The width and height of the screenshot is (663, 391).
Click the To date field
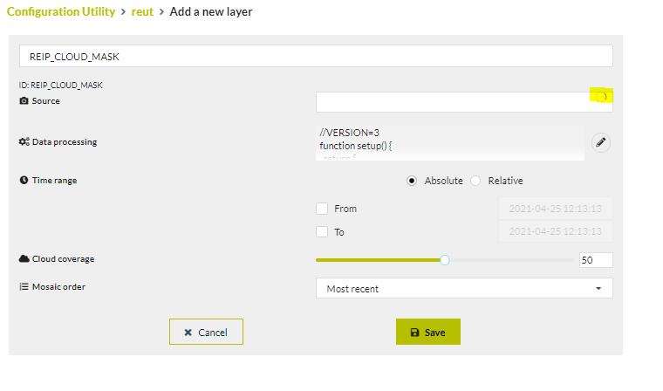pyautogui.click(x=555, y=231)
